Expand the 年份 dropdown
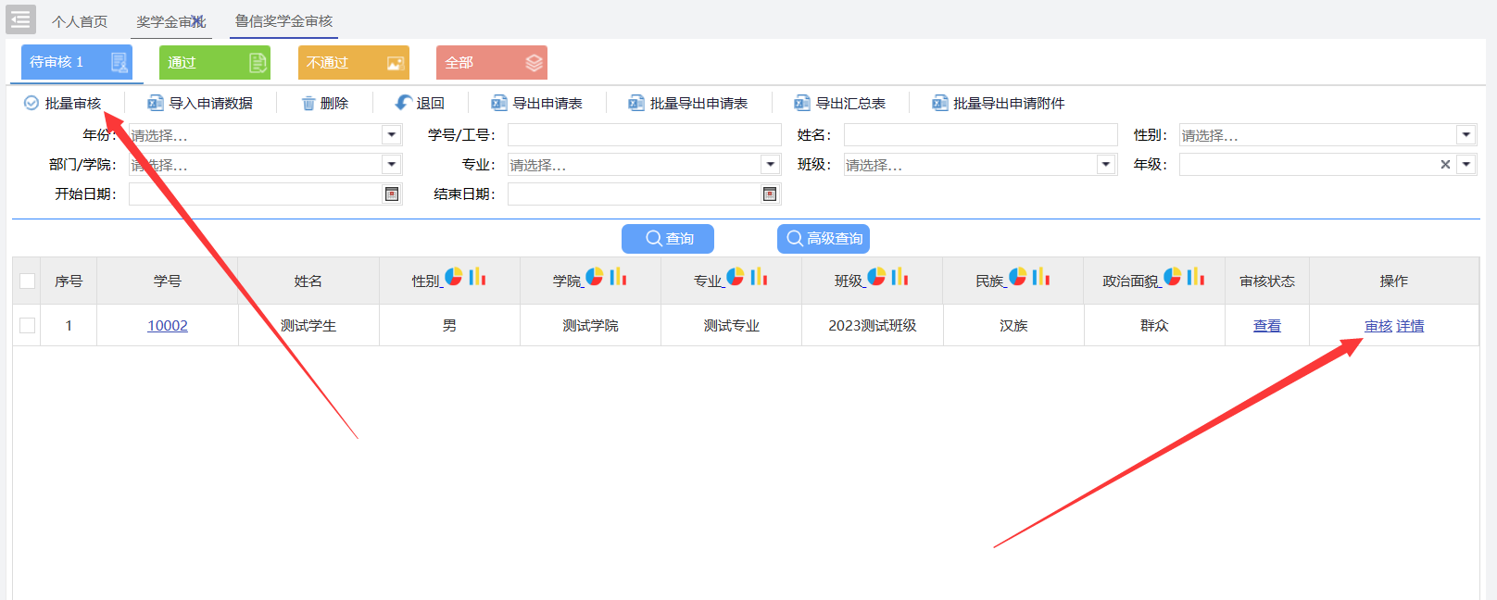This screenshot has width=1497, height=600. coord(392,135)
